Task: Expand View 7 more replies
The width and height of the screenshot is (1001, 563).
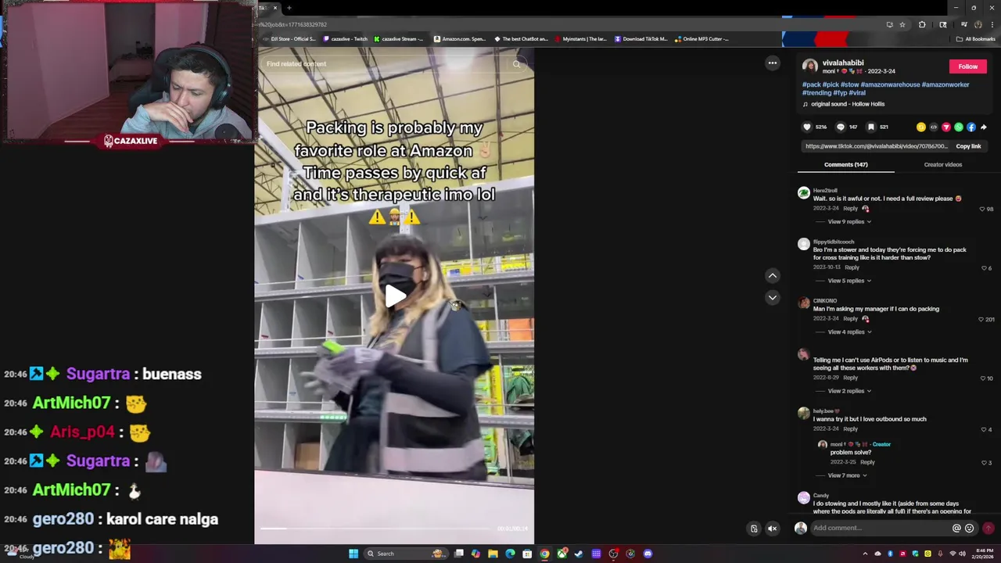Action: point(847,475)
